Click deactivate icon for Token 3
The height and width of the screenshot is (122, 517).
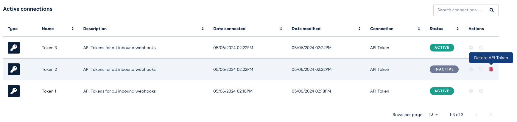pos(481,48)
